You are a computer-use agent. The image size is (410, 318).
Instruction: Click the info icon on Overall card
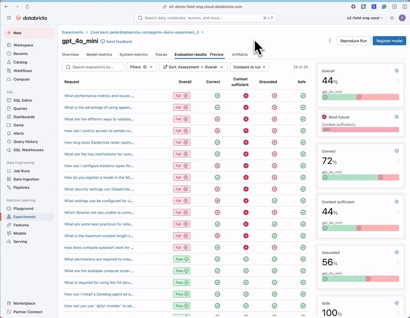coord(397,71)
